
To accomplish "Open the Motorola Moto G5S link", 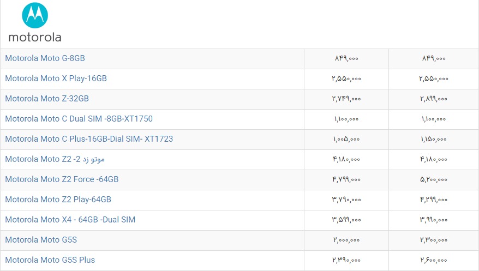I will [41, 239].
